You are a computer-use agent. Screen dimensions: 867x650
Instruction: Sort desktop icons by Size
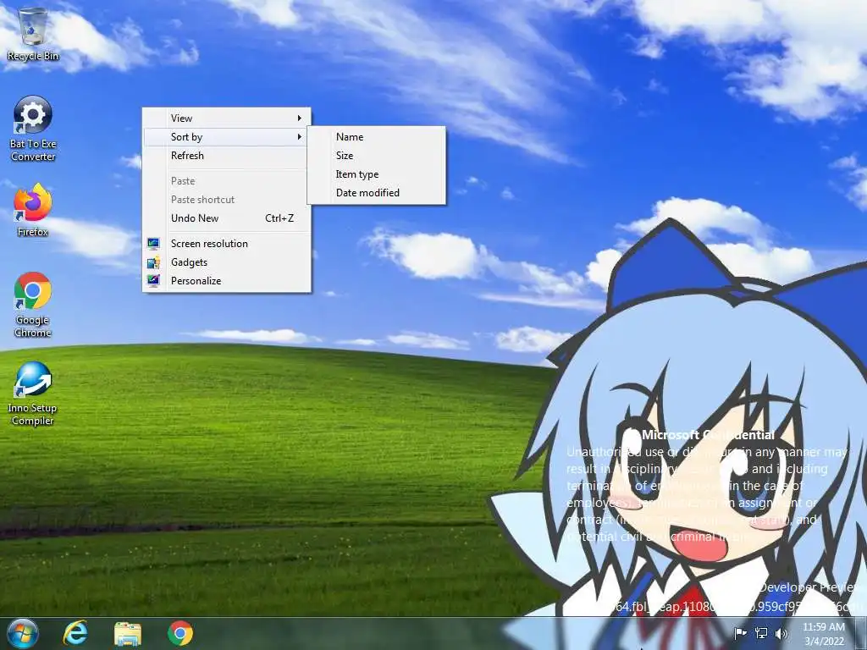tap(376, 156)
